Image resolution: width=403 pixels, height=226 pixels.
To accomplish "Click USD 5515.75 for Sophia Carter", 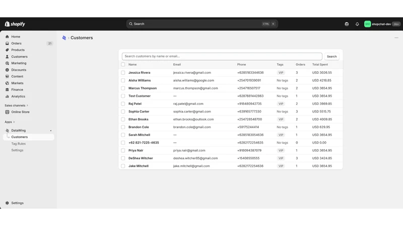I will 321,111.
